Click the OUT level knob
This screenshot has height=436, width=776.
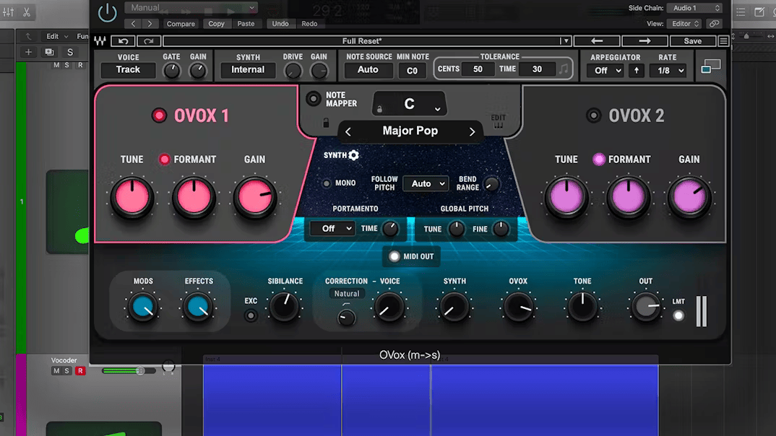[646, 307]
